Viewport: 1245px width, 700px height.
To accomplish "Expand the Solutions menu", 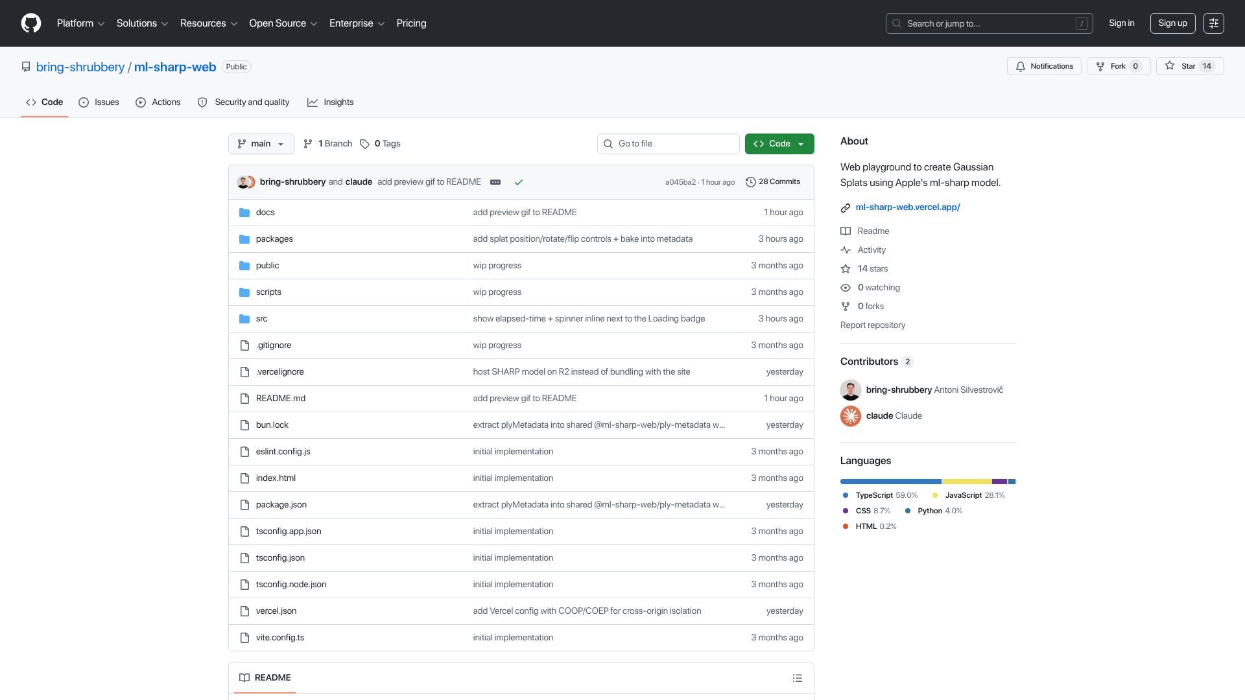I will [142, 23].
